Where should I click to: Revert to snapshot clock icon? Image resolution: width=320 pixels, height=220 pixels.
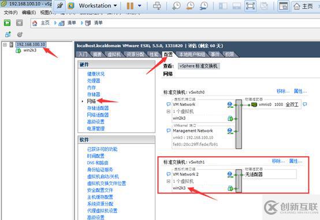click(x=190, y=6)
